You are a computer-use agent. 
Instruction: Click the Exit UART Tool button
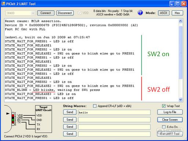(170, 134)
